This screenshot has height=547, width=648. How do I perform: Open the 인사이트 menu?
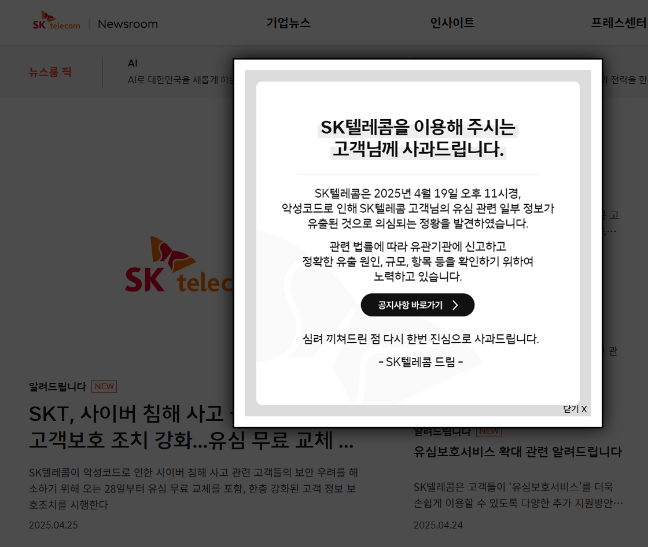[452, 23]
